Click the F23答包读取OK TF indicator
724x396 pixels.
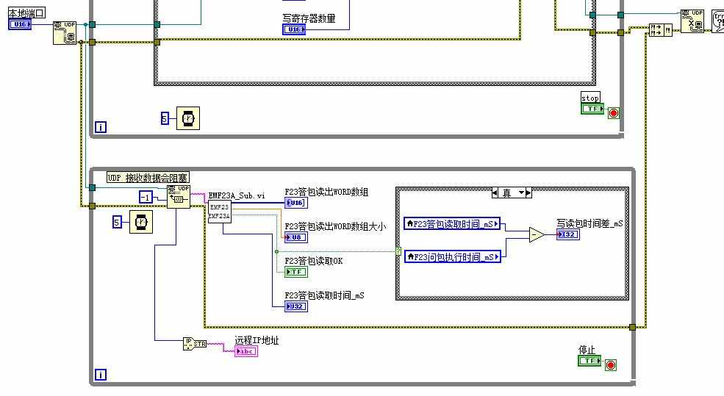[296, 272]
